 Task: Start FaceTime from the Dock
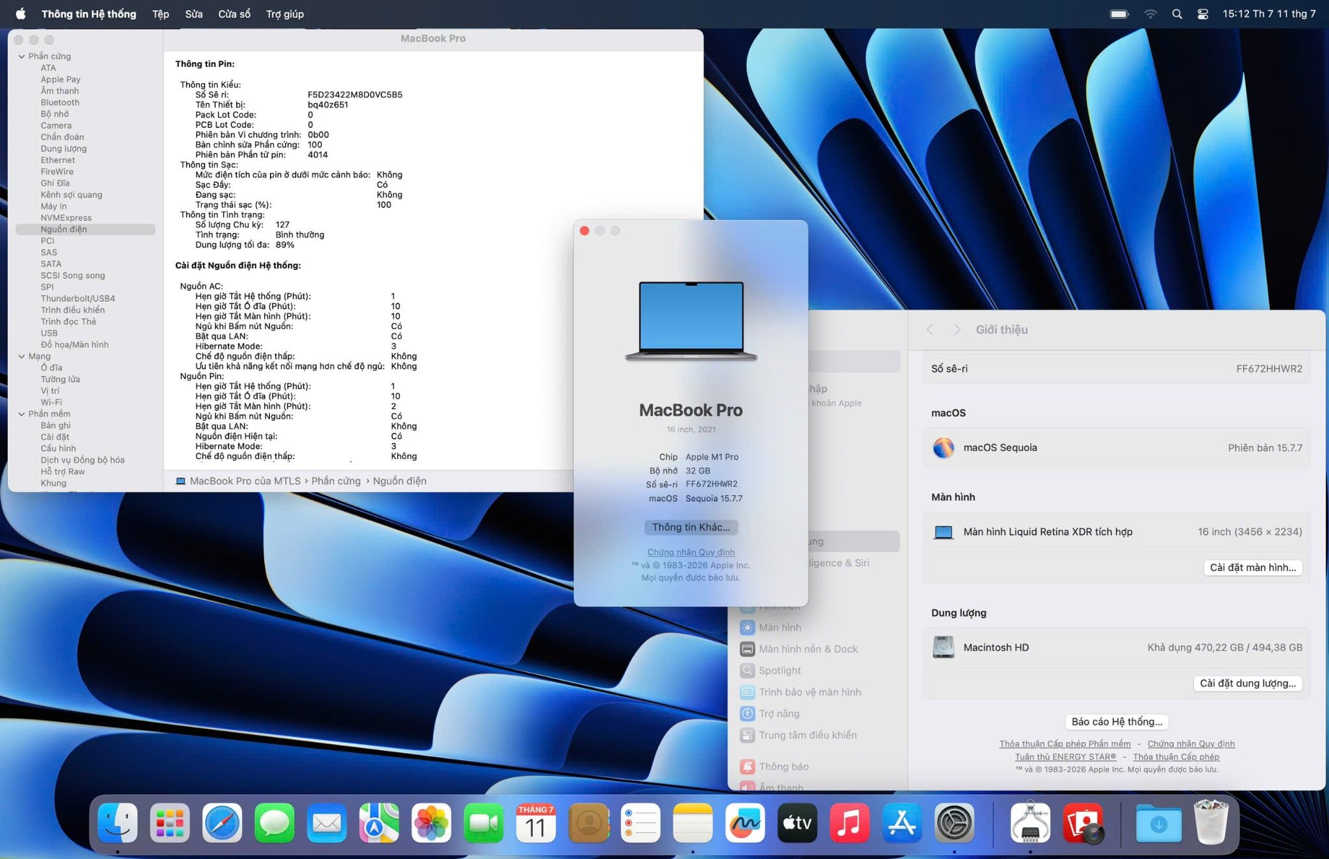(x=483, y=823)
